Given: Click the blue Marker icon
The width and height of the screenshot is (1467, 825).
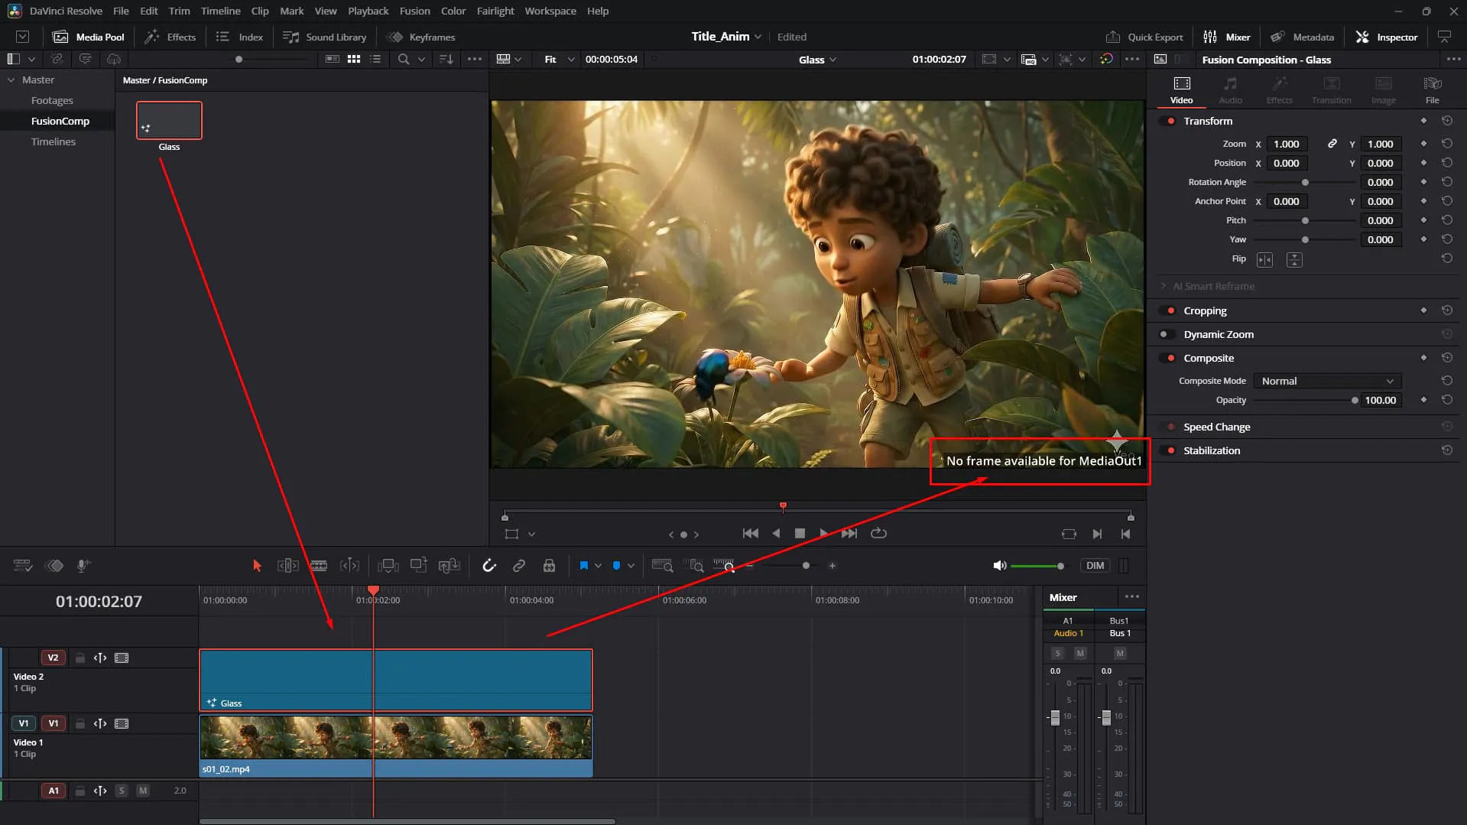Looking at the screenshot, I should point(617,566).
